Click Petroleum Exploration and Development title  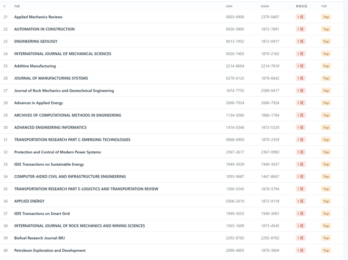coord(50,250)
